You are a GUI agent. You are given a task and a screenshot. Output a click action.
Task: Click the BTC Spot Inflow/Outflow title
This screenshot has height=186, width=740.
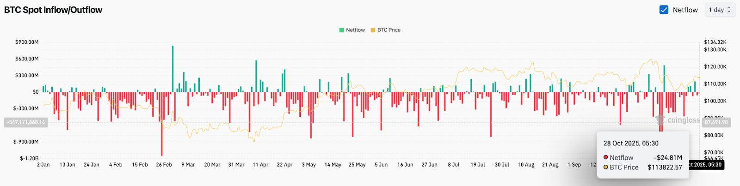(53, 10)
